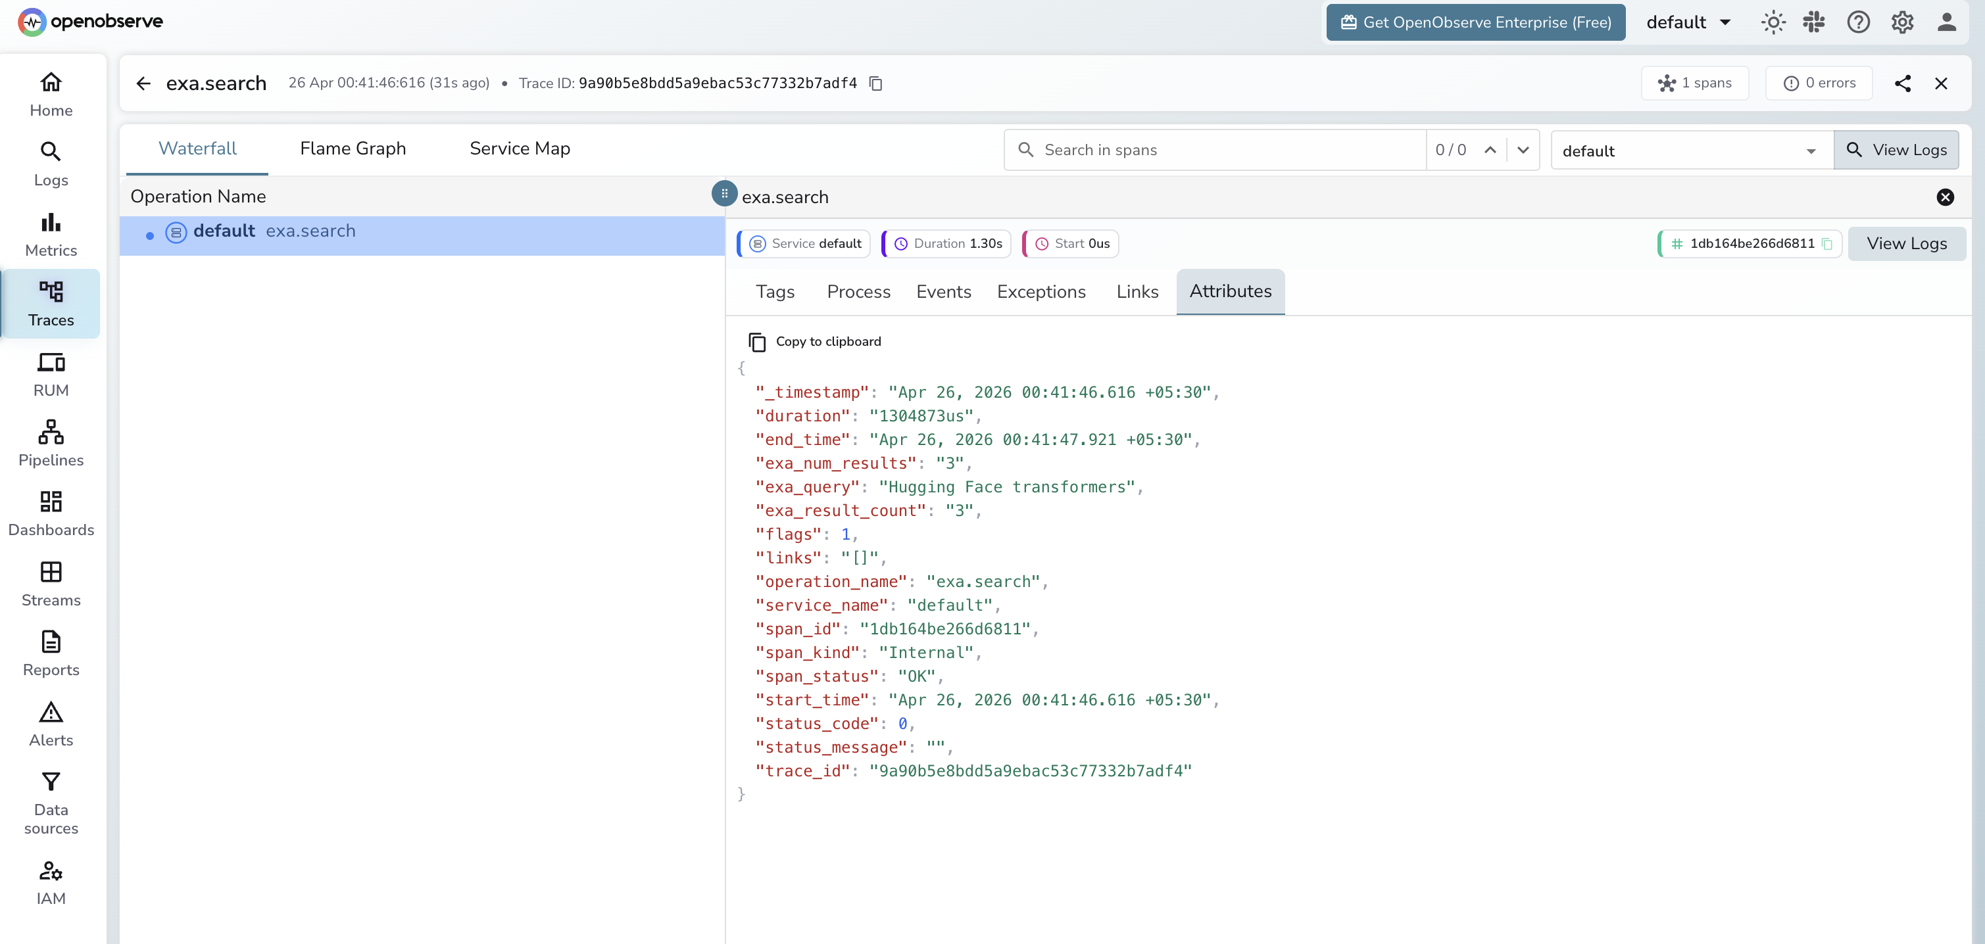
Task: Go to Dashboards using sidebar icon
Action: 51,512
